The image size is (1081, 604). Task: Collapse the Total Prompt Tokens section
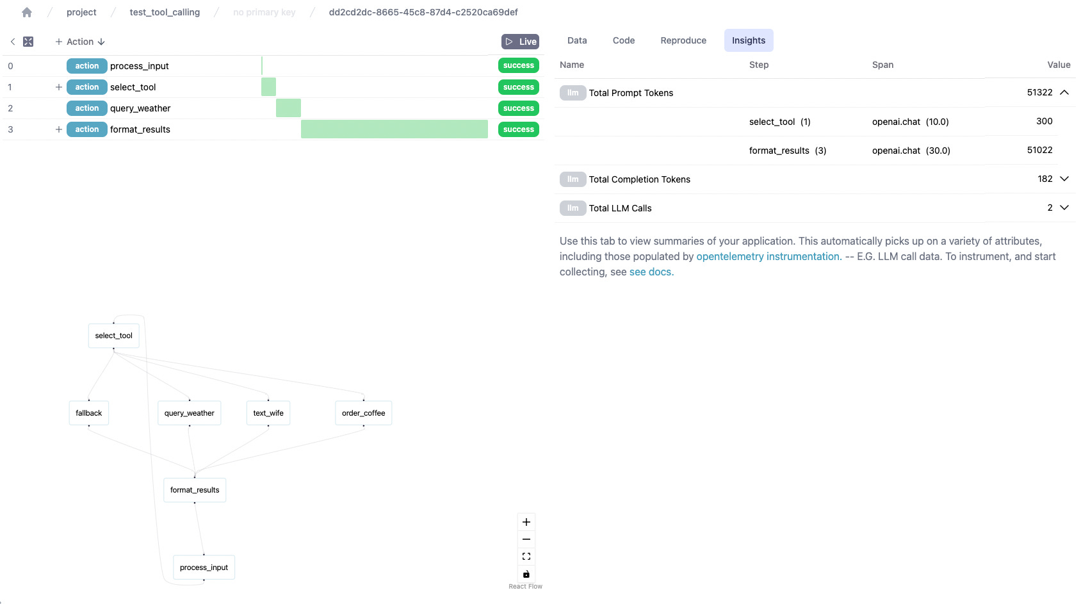(1065, 92)
